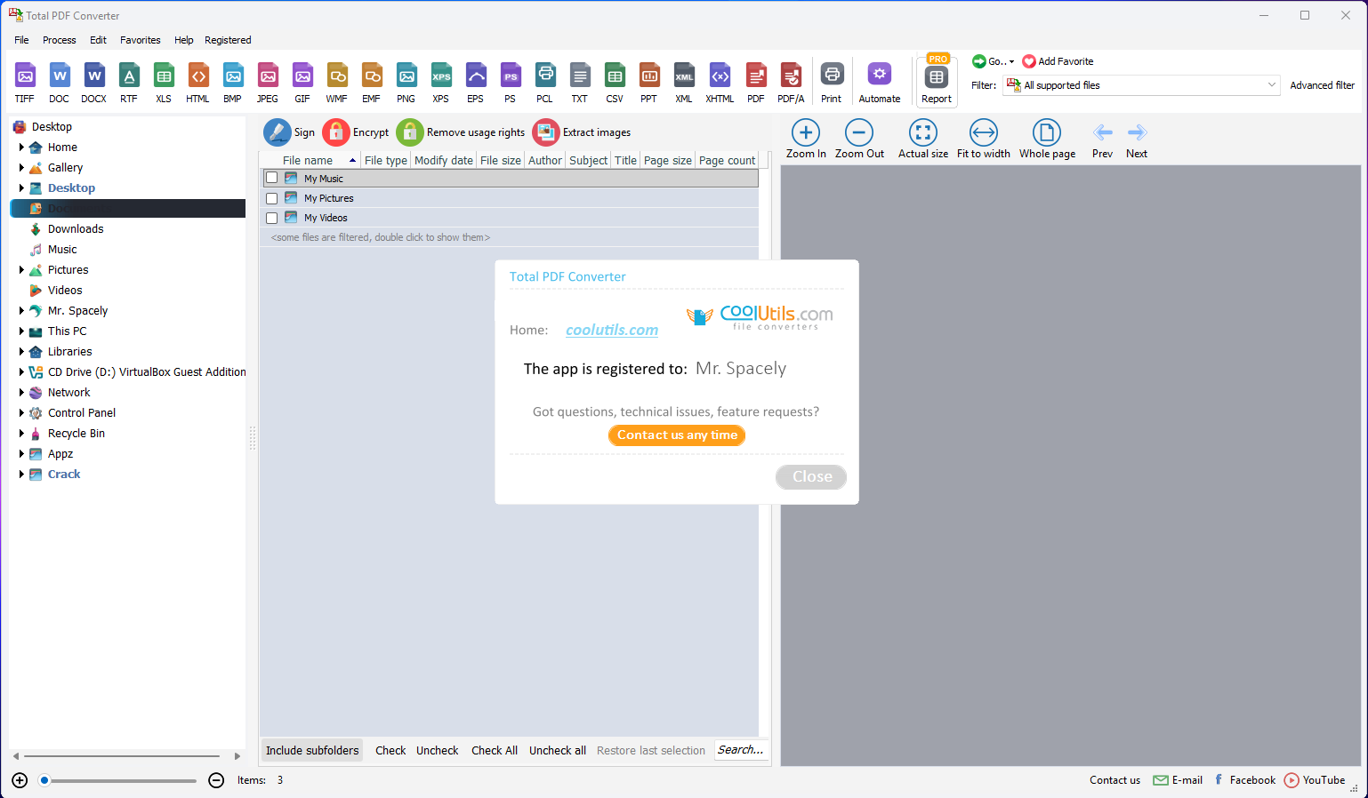The height and width of the screenshot is (798, 1368).
Task: Expand the Pictures tree node
Action: click(21, 270)
